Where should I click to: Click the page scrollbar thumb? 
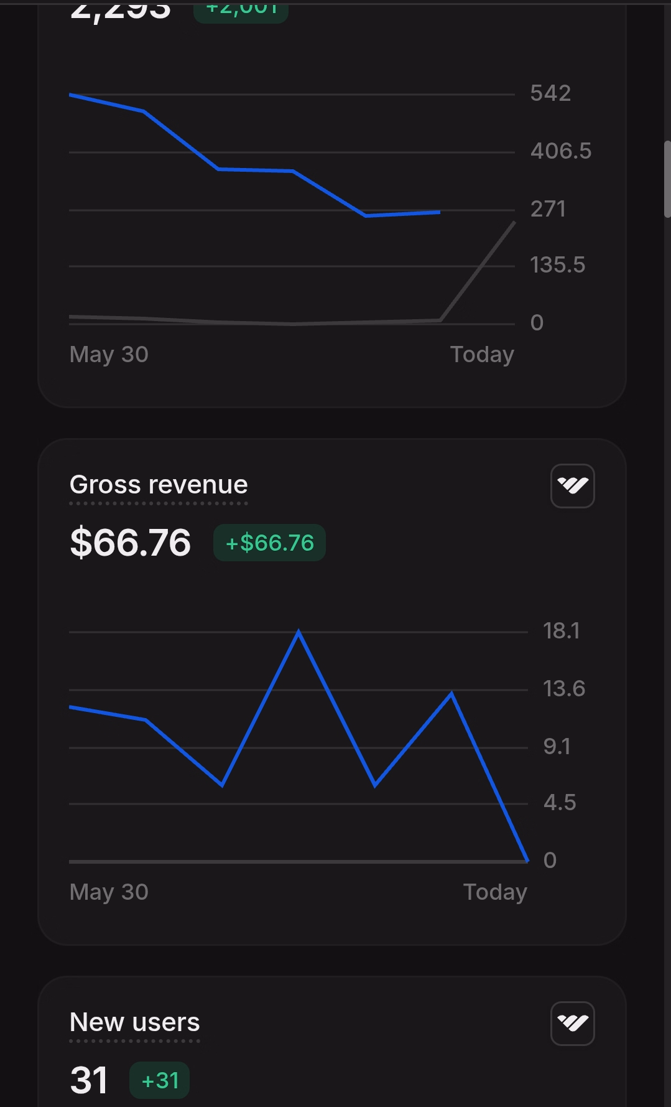667,179
